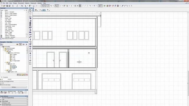
Task: Select 'C Snitt C' in Navigator
Action: (14, 69)
